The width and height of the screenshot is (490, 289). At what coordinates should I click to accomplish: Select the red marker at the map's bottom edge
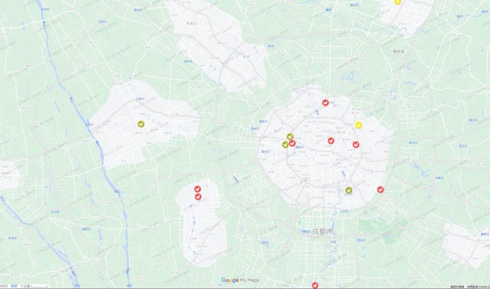click(x=315, y=285)
